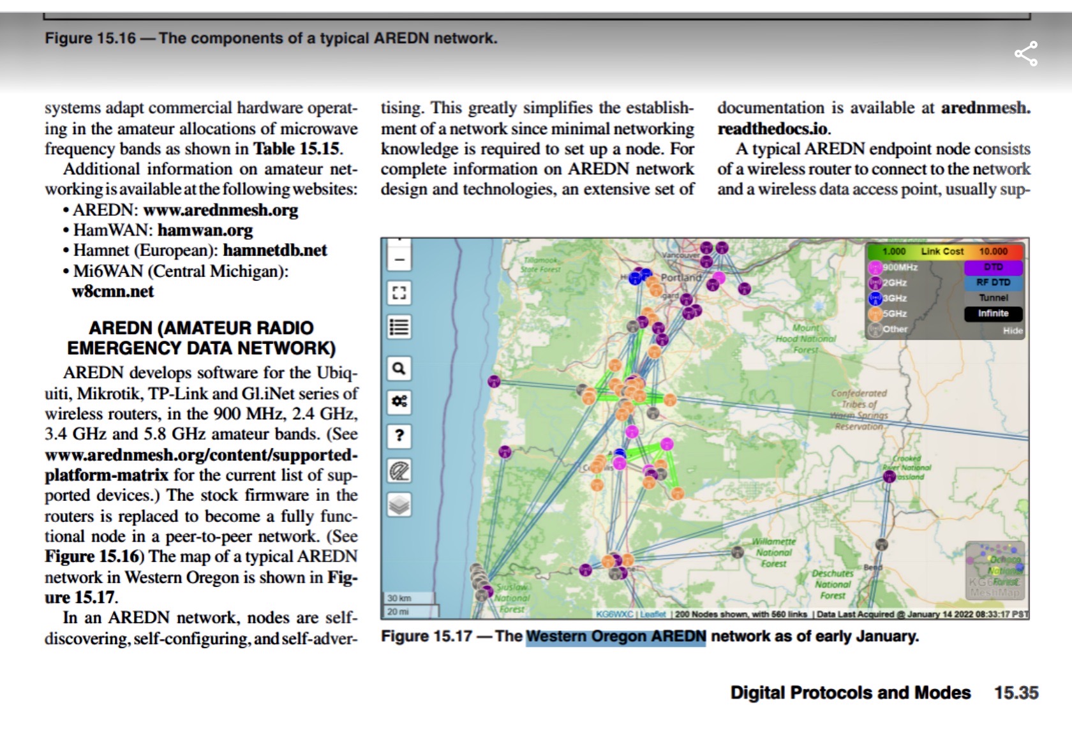Screen dimensions: 1072x737
Task: Follow the hamnetdb.net link
Action: point(274,250)
